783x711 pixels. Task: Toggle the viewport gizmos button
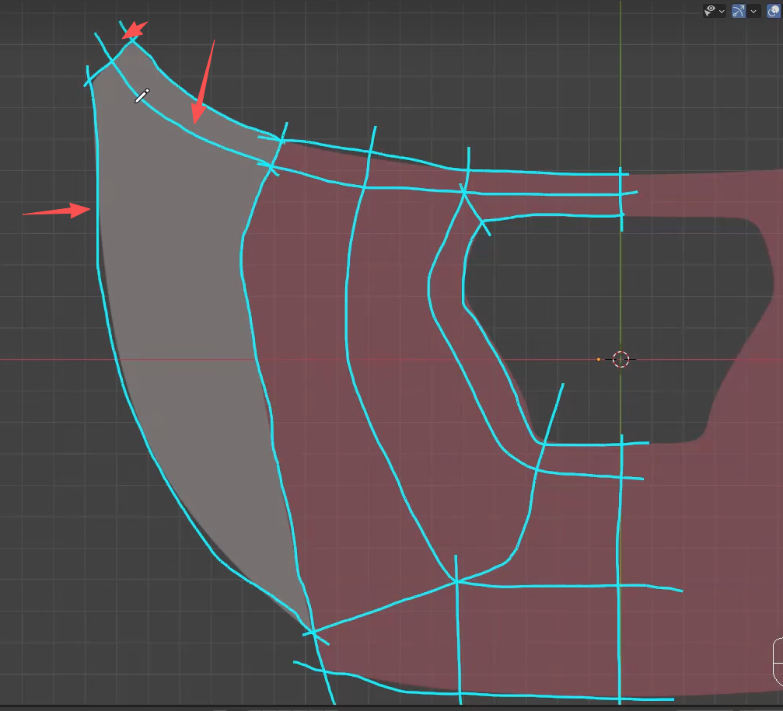click(739, 10)
